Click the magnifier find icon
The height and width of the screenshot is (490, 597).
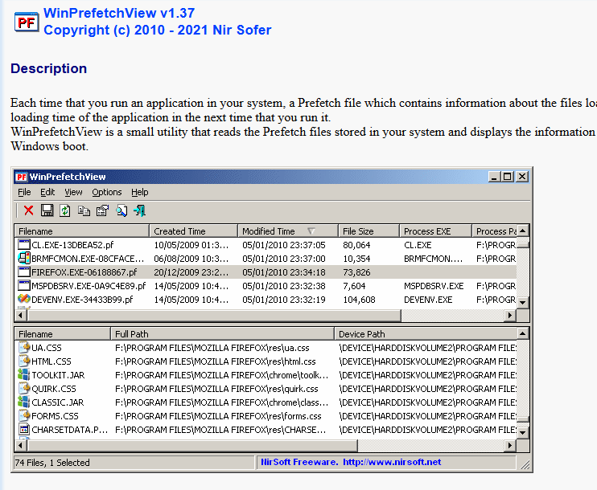pyautogui.click(x=121, y=210)
